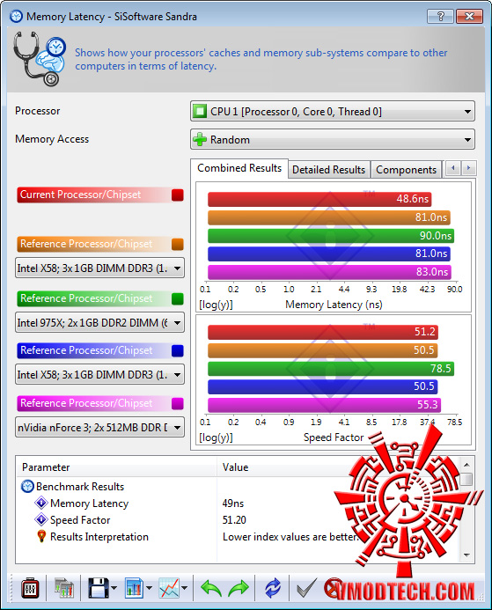Click the green CPU chip icon
Image resolution: width=492 pixels, height=610 pixels.
200,111
